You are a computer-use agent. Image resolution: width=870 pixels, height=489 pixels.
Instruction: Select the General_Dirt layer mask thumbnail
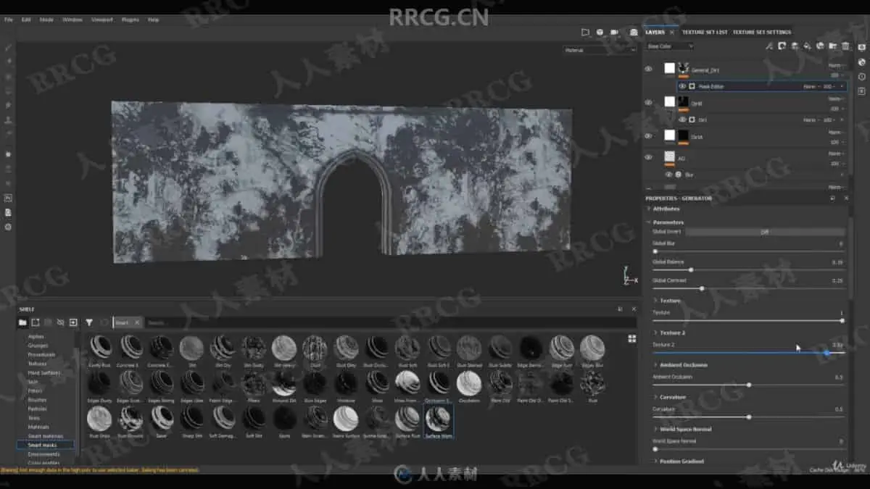tap(684, 69)
